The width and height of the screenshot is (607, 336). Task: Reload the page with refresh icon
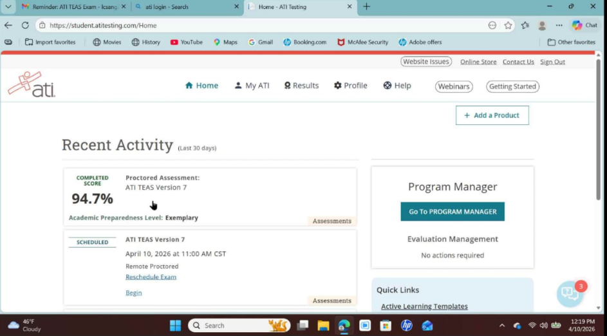25,25
